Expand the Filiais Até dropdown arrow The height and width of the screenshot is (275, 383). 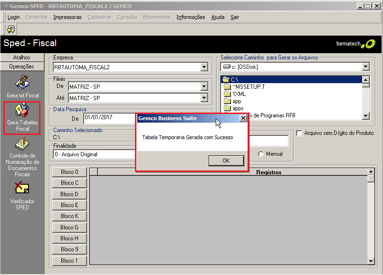point(204,98)
